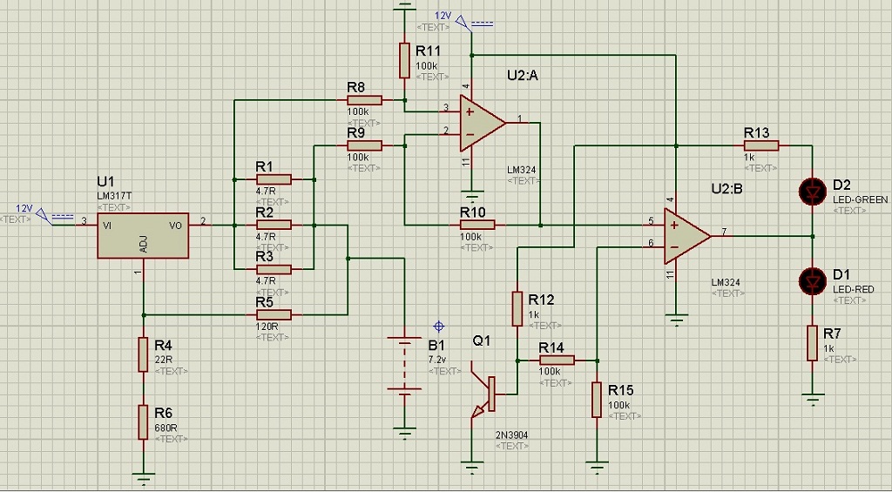The height and width of the screenshot is (492, 892).
Task: Click the ground symbol under Q1 emitter
Action: coord(471,468)
